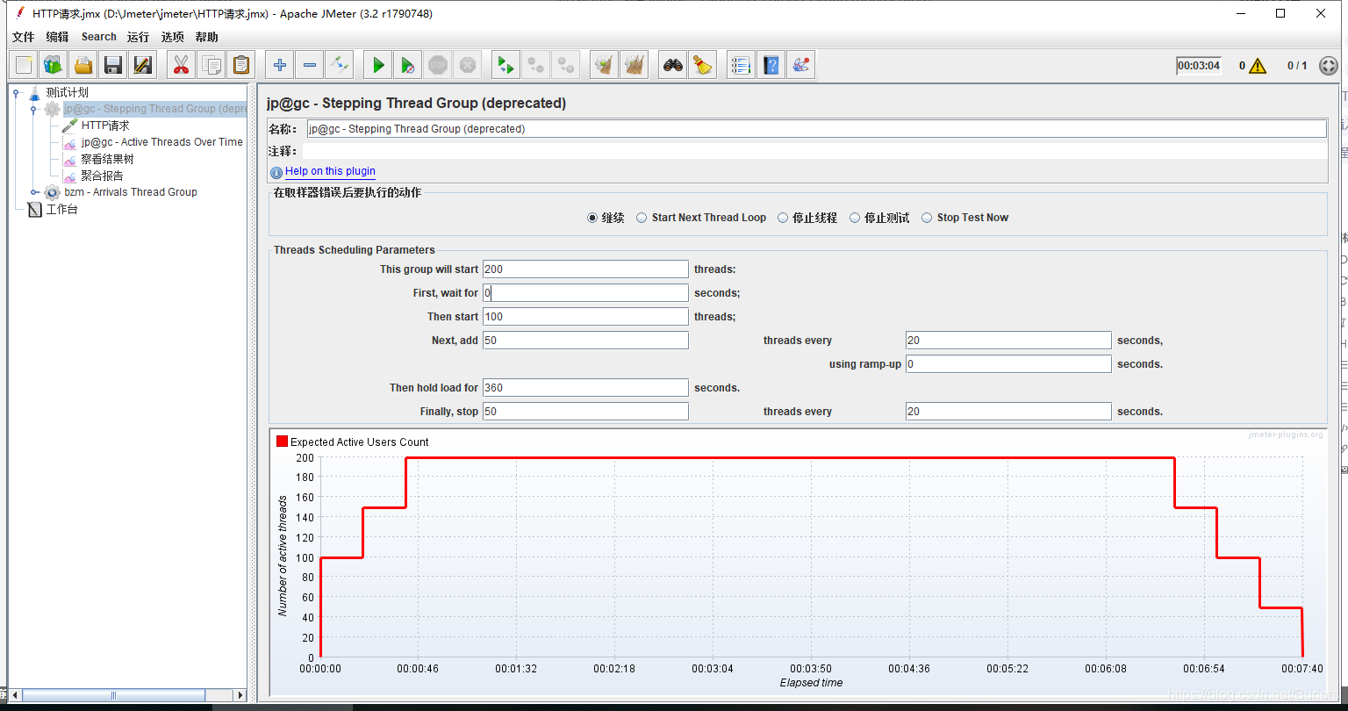Click the Clear broom-gear icon
The width and height of the screenshot is (1348, 711).
point(605,65)
